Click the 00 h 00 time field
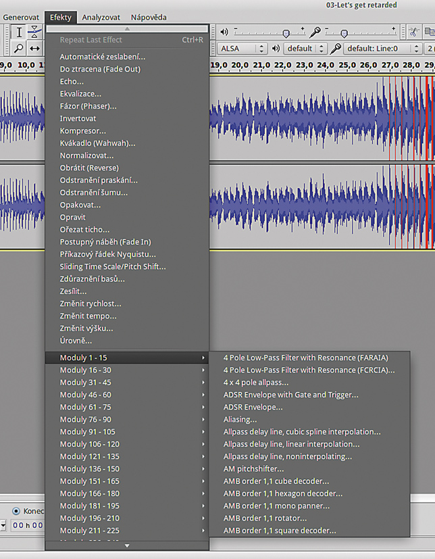435x559 pixels. click(x=27, y=525)
